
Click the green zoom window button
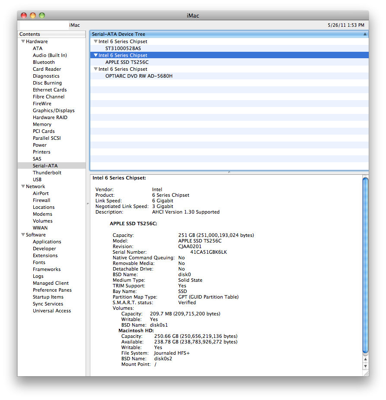(x=42, y=16)
